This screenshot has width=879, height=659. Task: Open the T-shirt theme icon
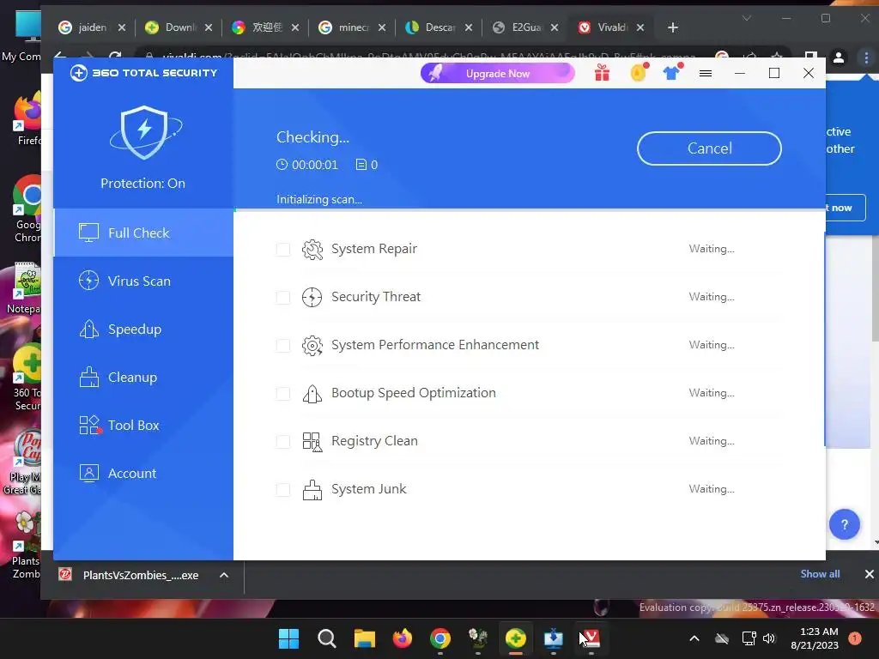point(671,73)
